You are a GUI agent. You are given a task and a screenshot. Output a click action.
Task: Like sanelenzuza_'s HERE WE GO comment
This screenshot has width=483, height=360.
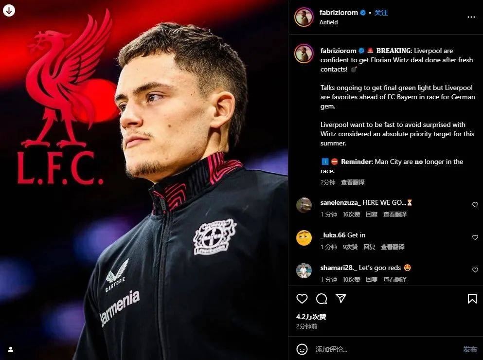(x=475, y=205)
